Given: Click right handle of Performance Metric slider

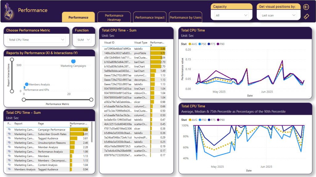Looking at the screenshot, I should pos(91,99).
